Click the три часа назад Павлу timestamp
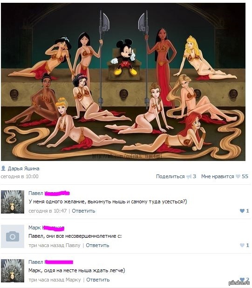 tap(54, 245)
